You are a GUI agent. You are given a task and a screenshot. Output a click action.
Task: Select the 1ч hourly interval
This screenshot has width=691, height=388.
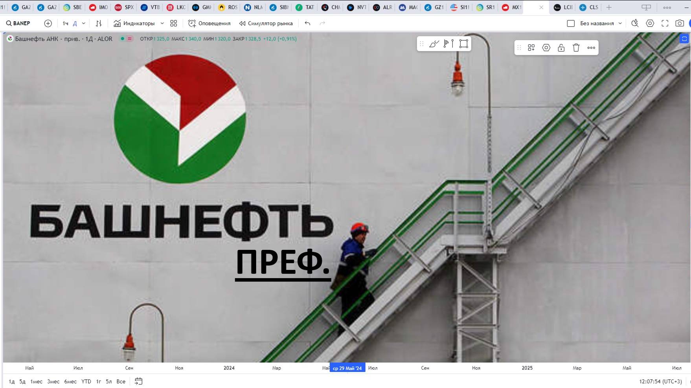[x=65, y=23]
